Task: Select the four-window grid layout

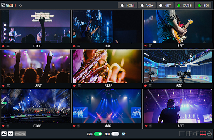Action: (189, 134)
